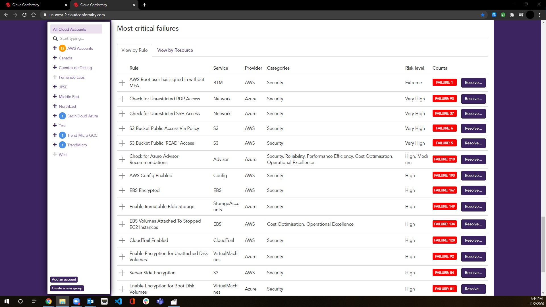Click the browser back arrow
The image size is (546, 307).
6,15
